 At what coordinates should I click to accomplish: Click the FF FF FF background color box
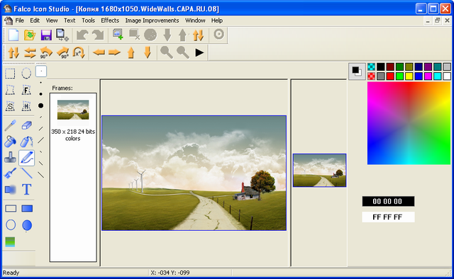pyautogui.click(x=388, y=217)
